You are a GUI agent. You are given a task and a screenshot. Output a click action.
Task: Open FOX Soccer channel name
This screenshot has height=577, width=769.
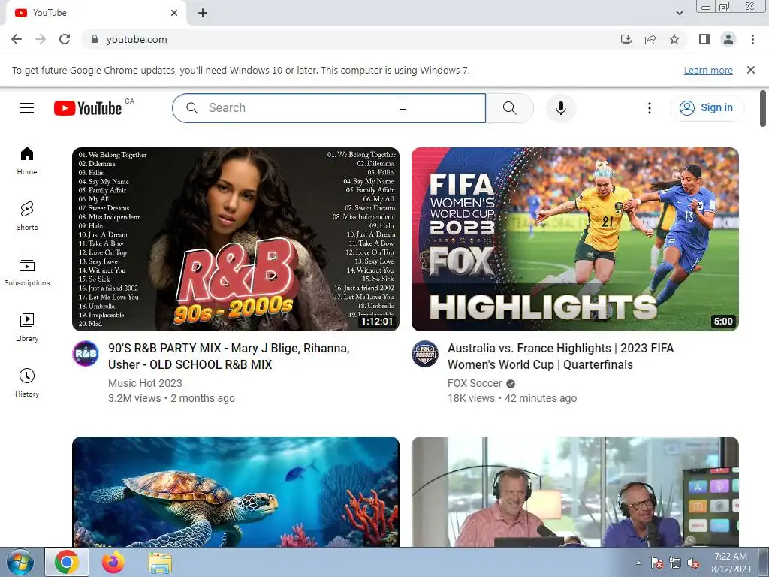[x=475, y=383]
